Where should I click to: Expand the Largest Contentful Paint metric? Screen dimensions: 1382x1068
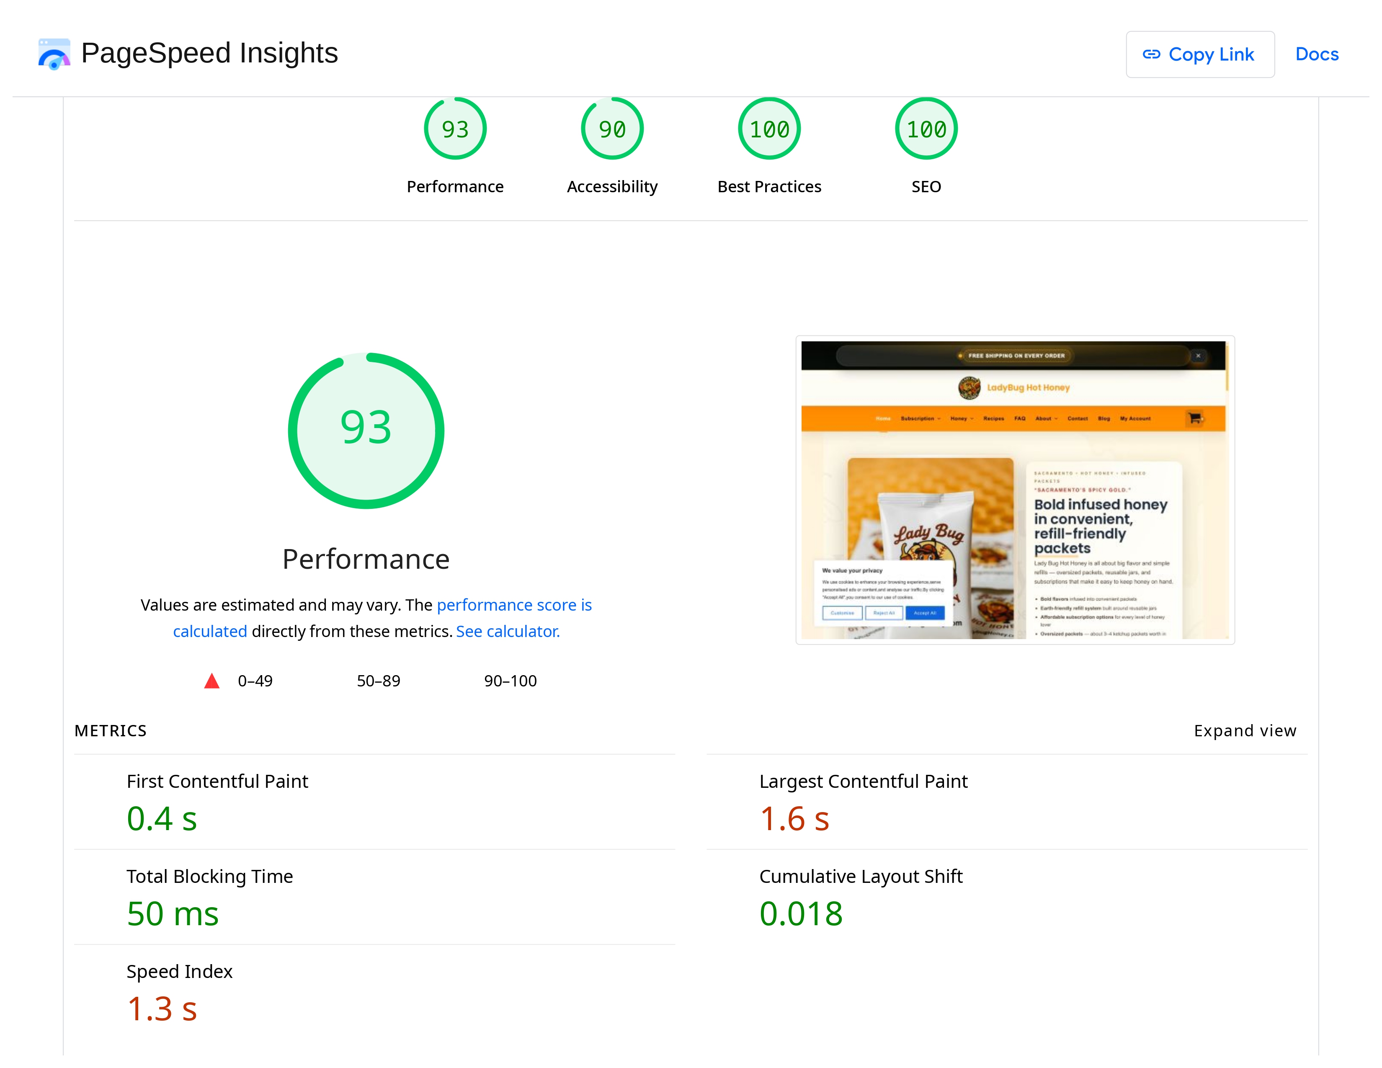[x=863, y=782]
